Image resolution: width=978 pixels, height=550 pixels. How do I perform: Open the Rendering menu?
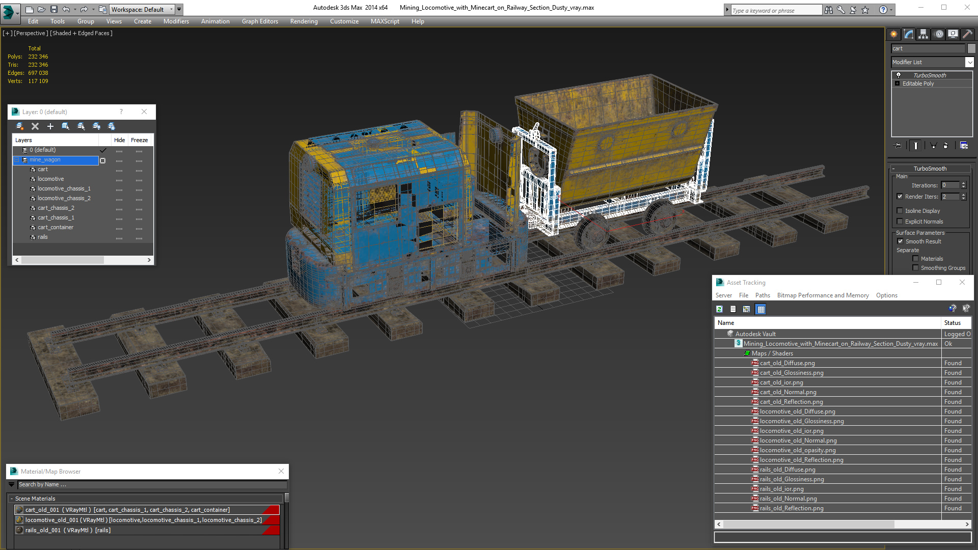coord(304,21)
